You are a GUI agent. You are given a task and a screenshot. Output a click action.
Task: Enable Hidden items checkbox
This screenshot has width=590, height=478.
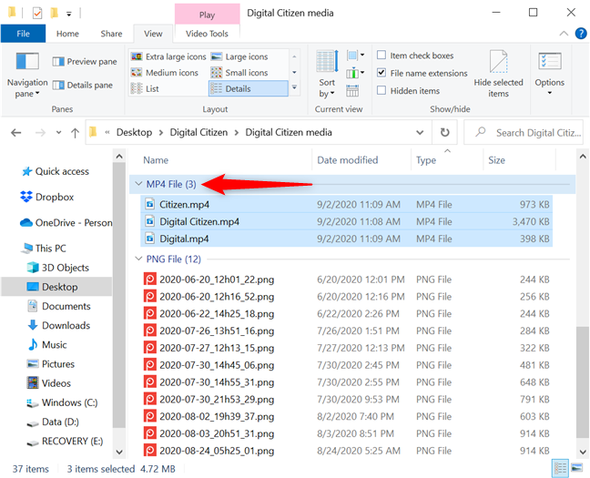tap(381, 90)
